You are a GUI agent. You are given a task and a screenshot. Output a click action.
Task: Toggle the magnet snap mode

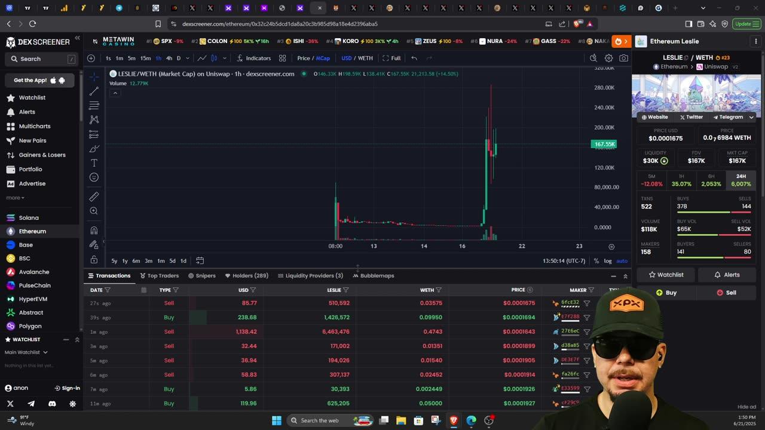click(94, 231)
